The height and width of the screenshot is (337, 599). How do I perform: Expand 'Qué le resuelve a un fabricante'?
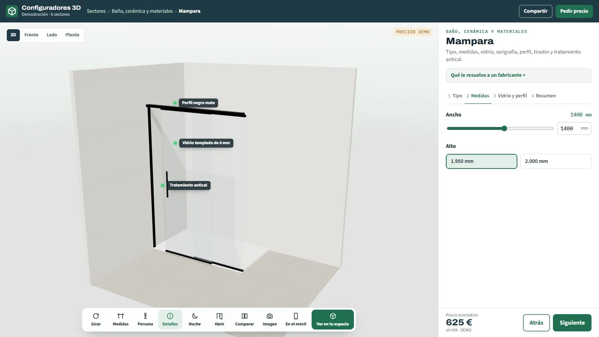(x=519, y=75)
